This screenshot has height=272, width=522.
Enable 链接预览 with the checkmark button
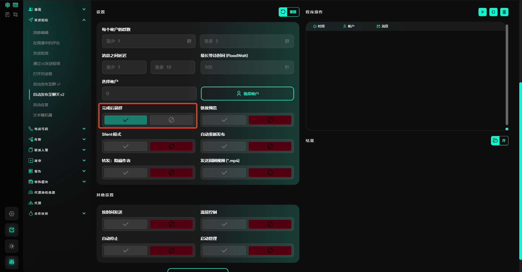pyautogui.click(x=224, y=120)
